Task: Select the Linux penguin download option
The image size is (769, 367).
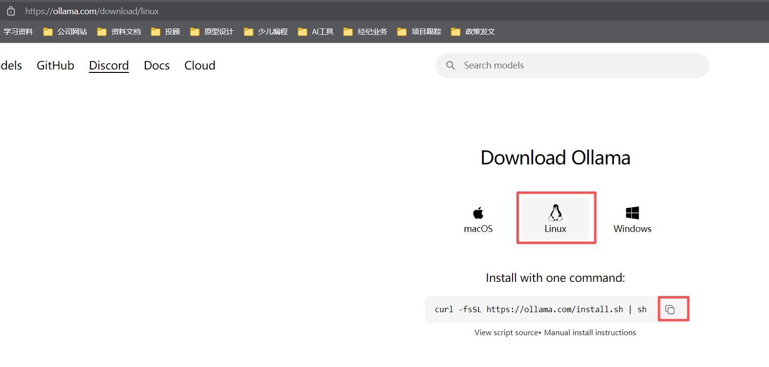Action: 556,219
